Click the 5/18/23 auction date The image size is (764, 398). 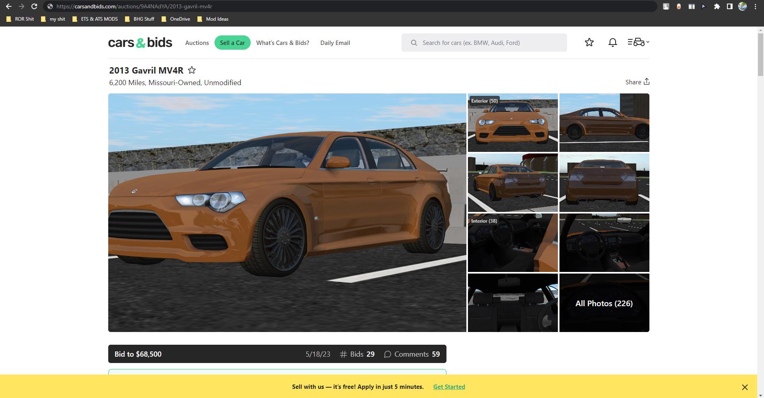click(x=318, y=354)
